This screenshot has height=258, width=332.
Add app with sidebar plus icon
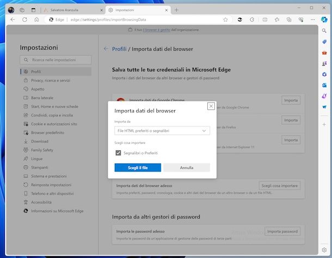coord(324,124)
